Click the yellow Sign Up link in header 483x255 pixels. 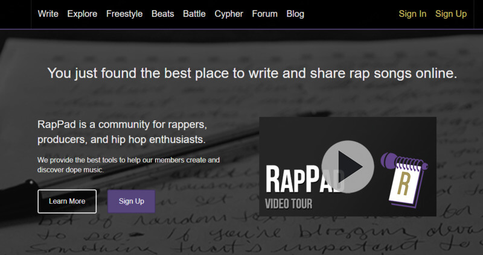[451, 14]
